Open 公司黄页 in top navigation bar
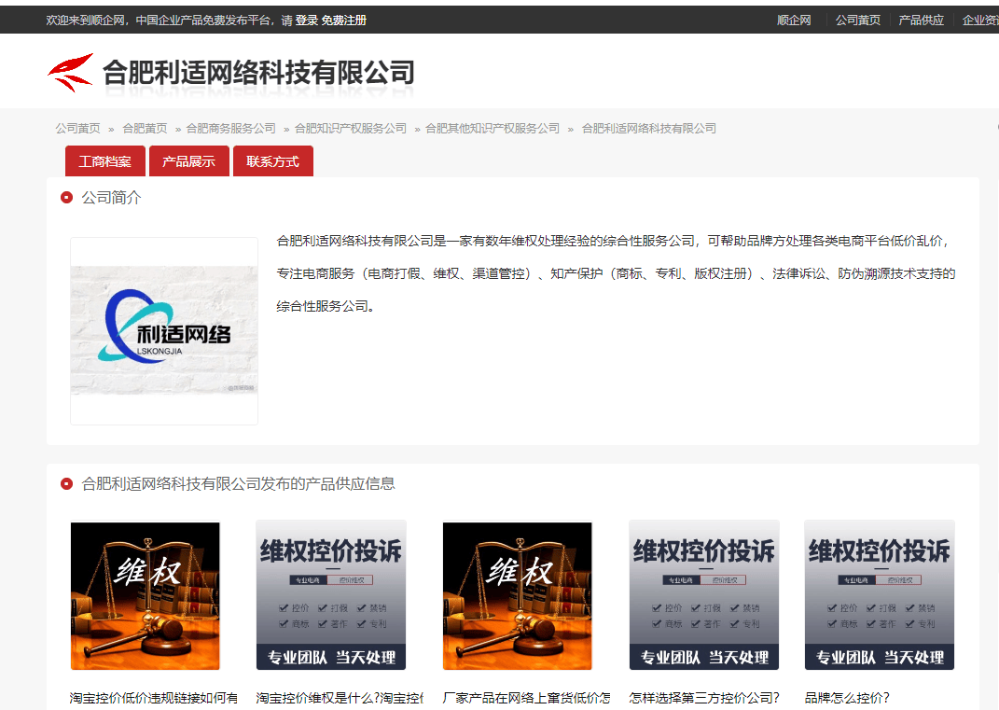999x710 pixels. [857, 21]
